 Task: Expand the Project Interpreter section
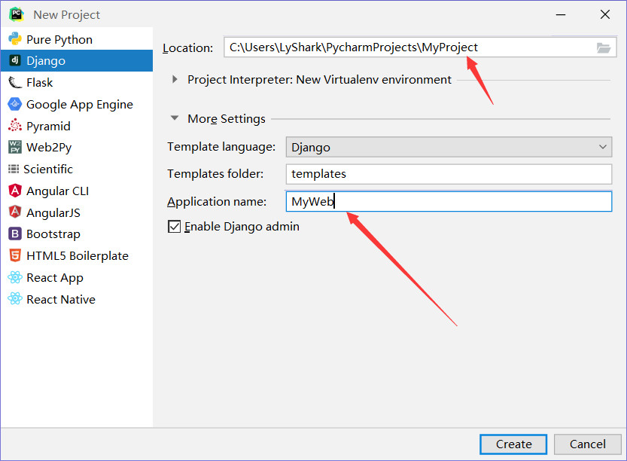175,80
